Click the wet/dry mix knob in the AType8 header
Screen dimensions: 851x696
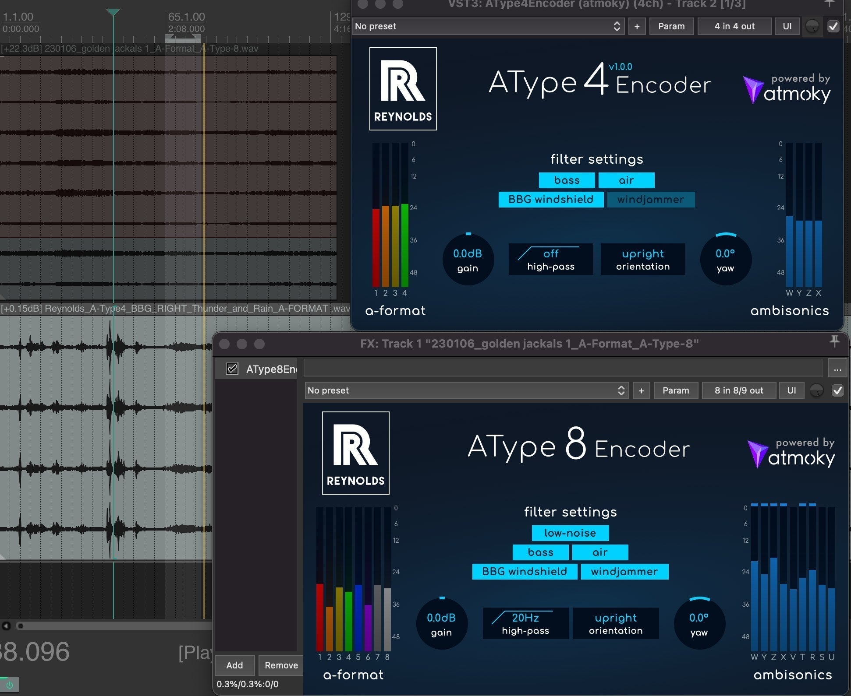coord(816,390)
